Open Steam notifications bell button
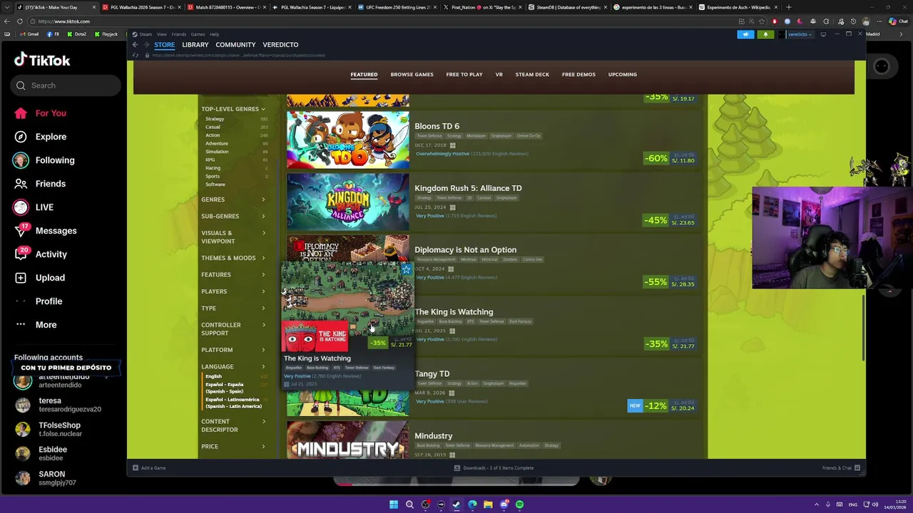This screenshot has height=513, width=913. 765,34
